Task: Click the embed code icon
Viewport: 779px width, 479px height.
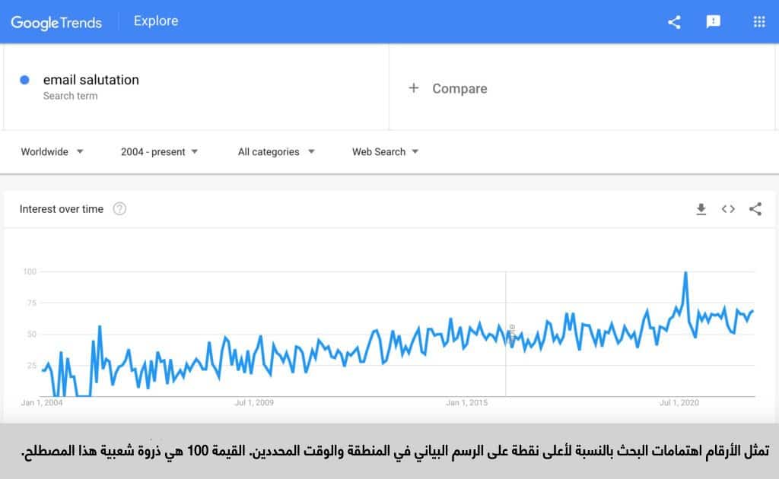Action: 728,209
